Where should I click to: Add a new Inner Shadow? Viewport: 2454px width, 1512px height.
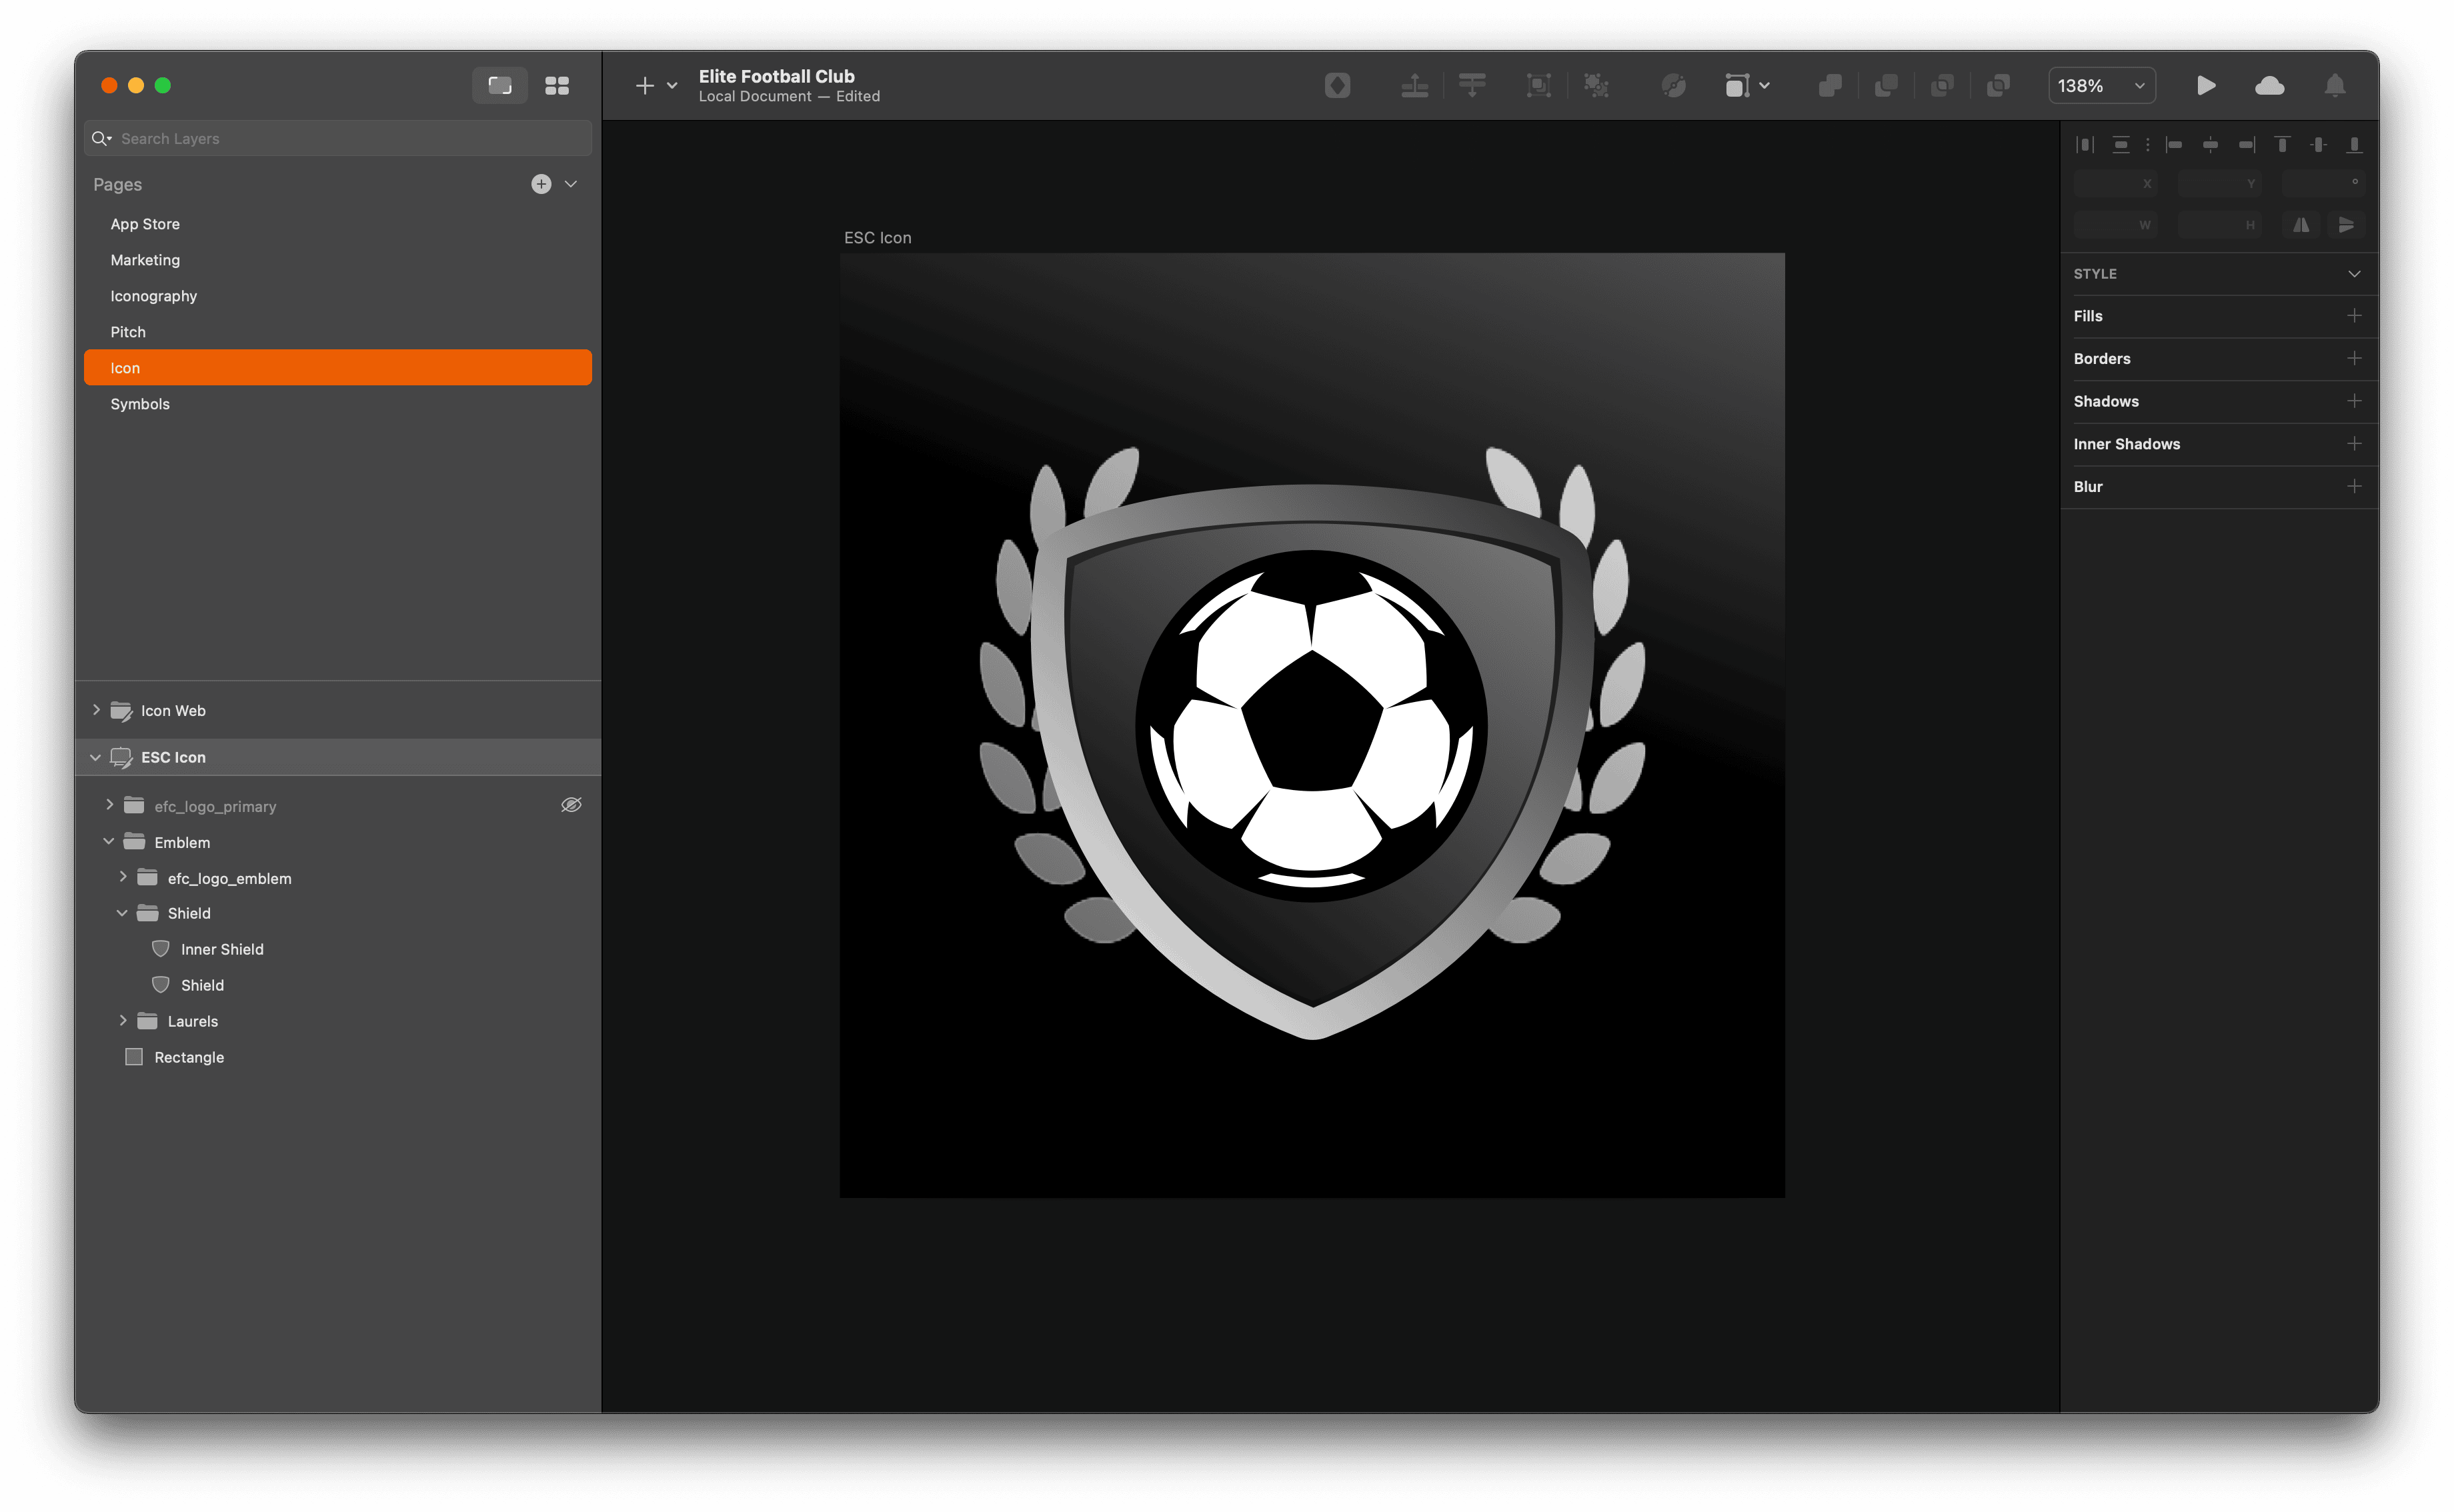tap(2354, 444)
